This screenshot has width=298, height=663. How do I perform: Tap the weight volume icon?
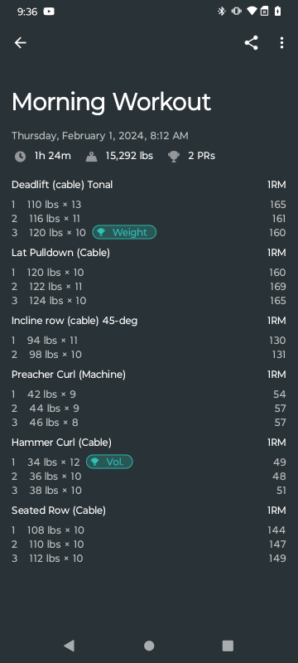[91, 157]
